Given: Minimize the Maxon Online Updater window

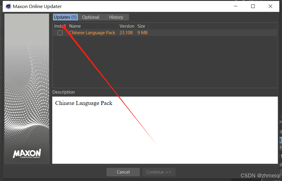Looking at the screenshot, I should point(236,6).
